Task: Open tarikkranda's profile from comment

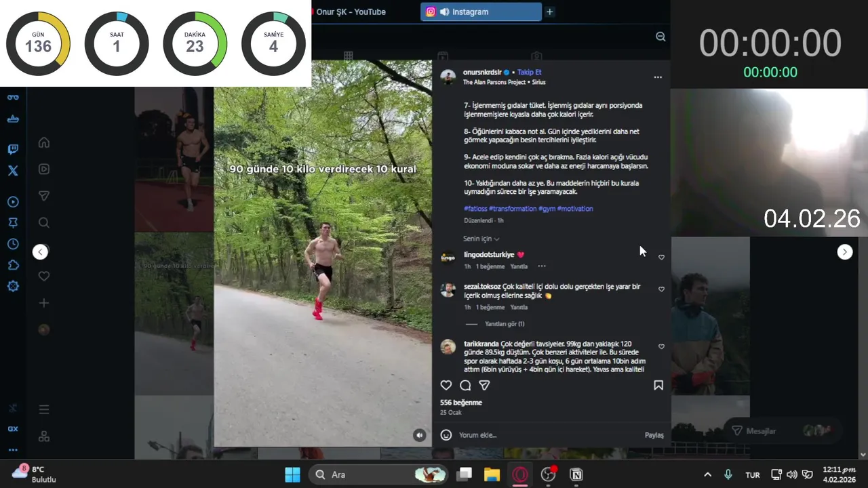Action: pos(481,344)
